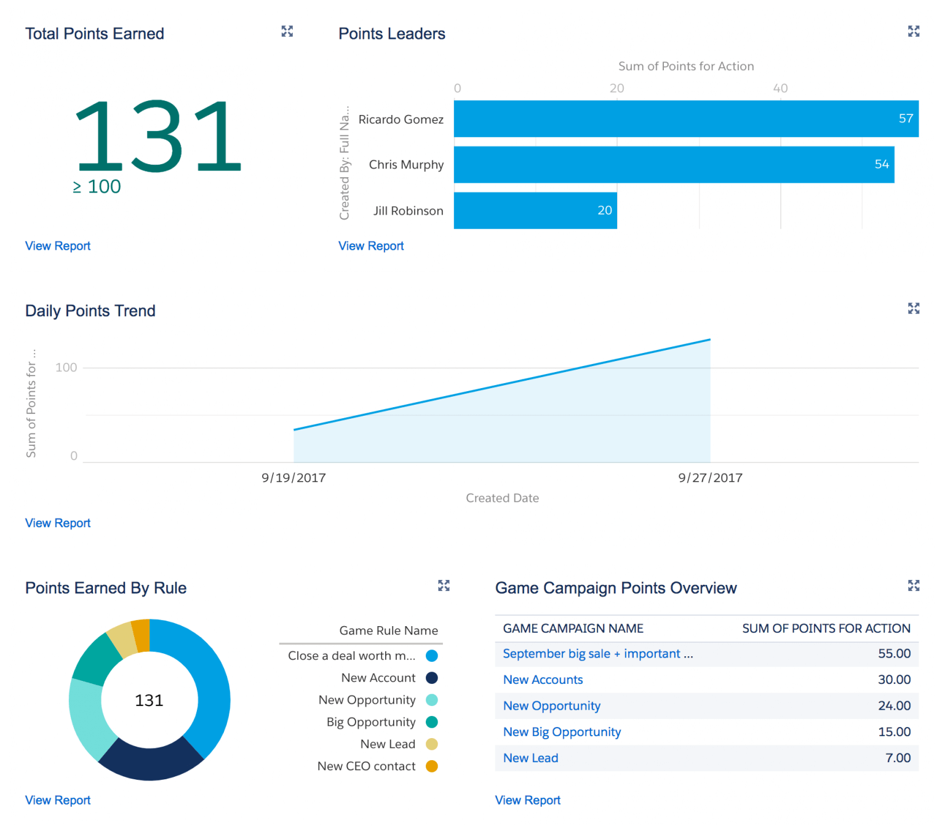Open View Report under Daily Points Trend
This screenshot has height=834, width=945.
pyautogui.click(x=57, y=522)
